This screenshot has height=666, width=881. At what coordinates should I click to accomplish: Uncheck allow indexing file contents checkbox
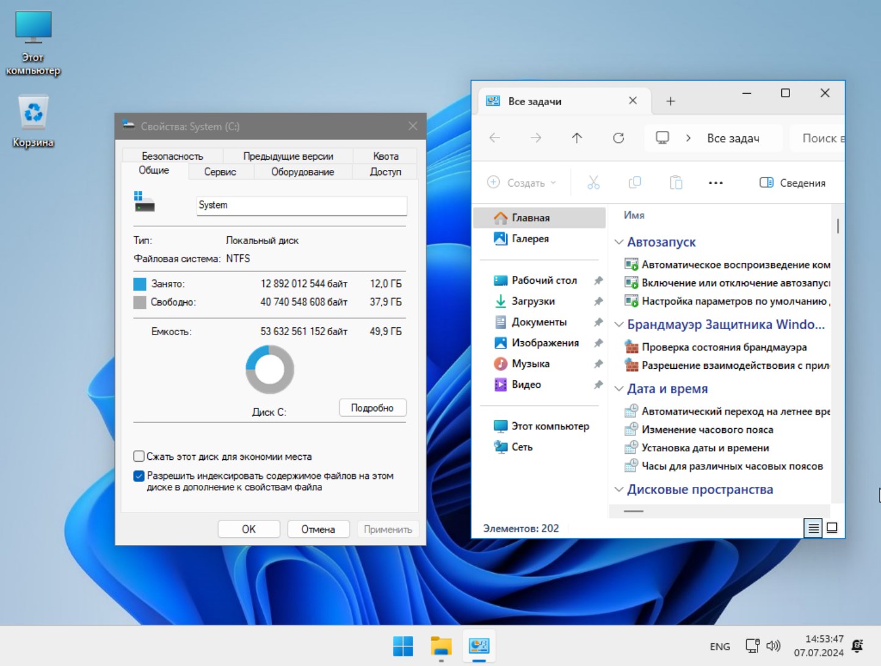point(139,476)
